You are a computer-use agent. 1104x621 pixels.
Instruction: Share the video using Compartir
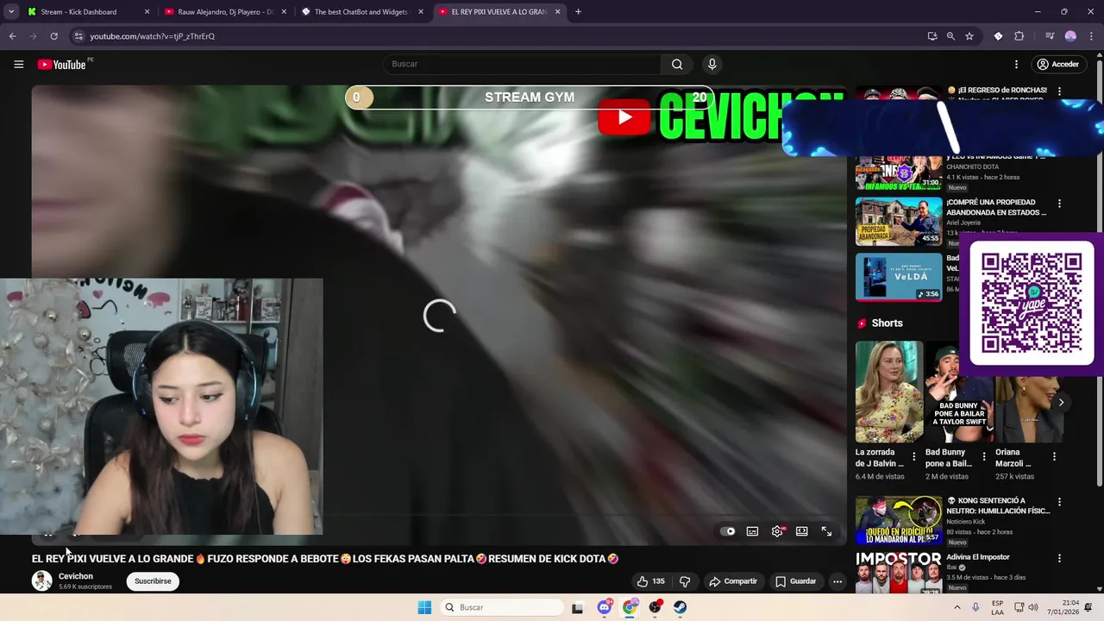pyautogui.click(x=733, y=581)
